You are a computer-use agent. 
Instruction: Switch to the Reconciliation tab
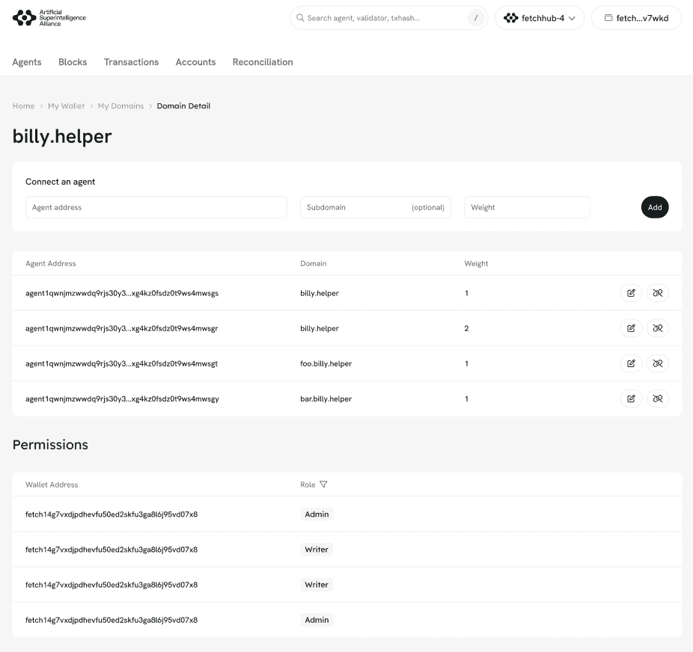tap(263, 62)
